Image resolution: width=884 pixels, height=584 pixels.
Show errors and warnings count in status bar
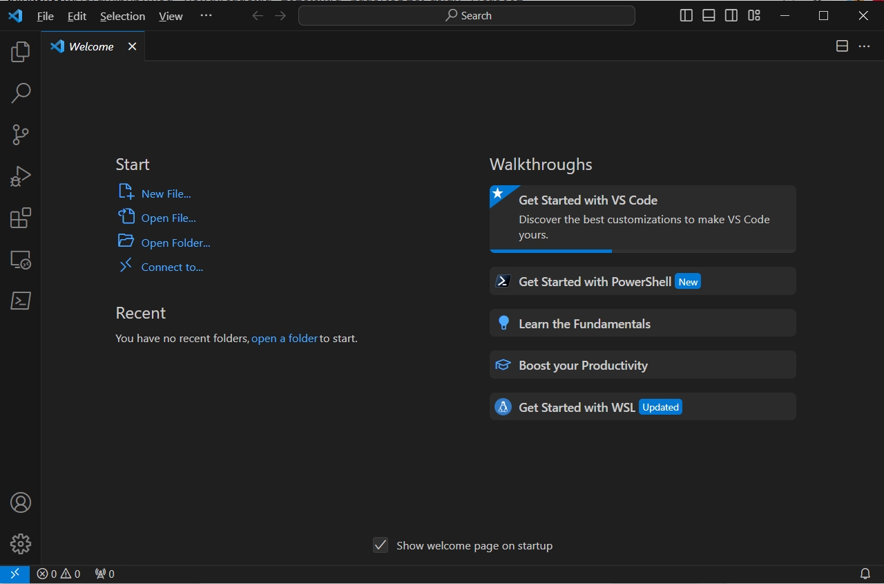[58, 574]
